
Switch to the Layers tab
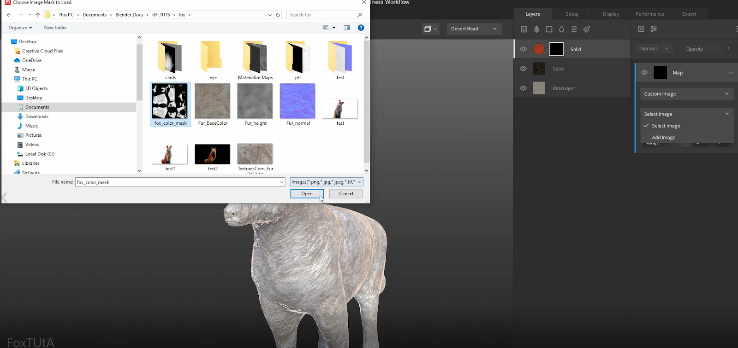(533, 14)
